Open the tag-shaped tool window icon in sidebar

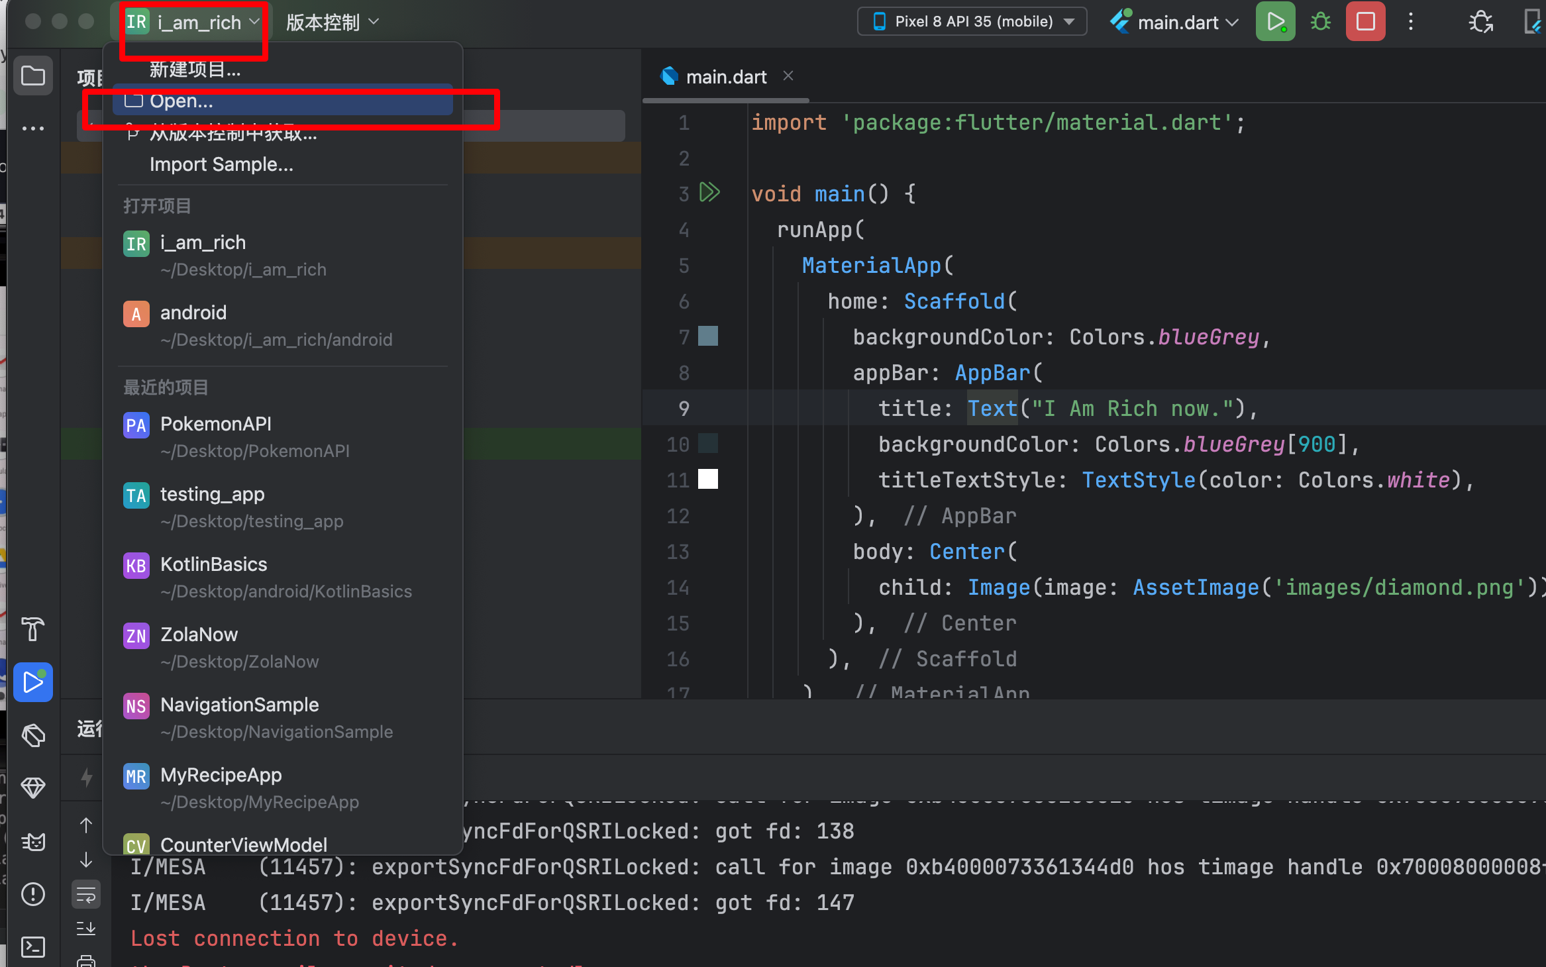point(32,735)
